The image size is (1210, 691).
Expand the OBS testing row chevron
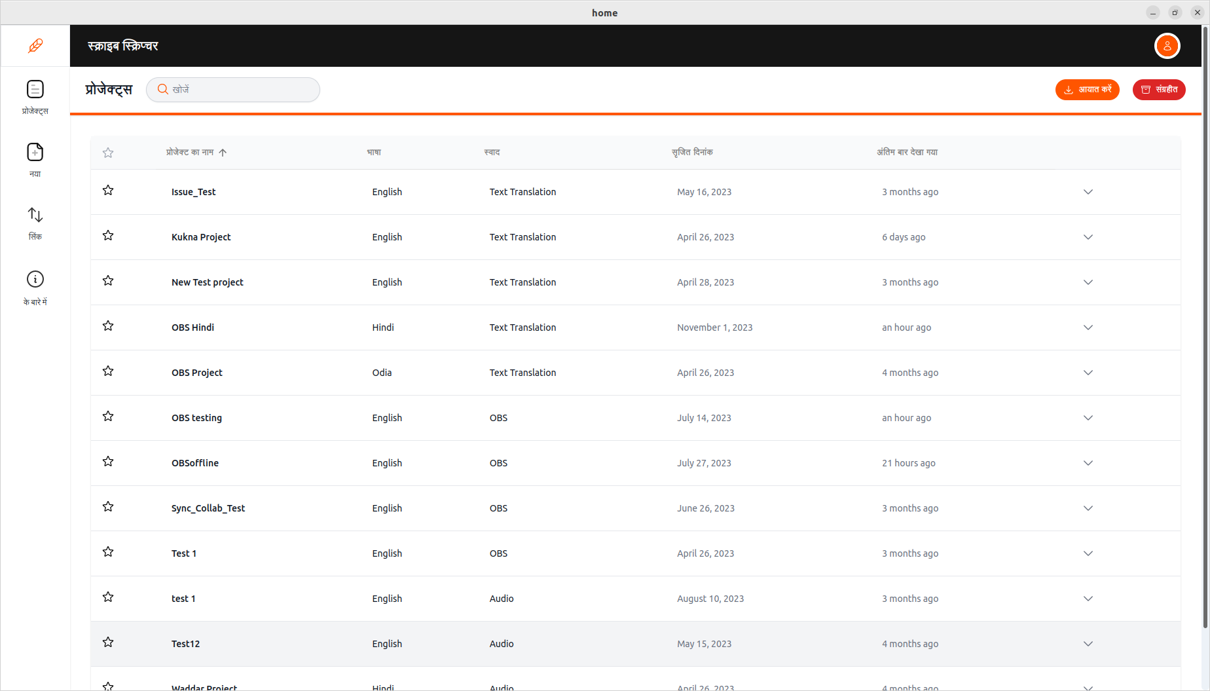tap(1088, 418)
